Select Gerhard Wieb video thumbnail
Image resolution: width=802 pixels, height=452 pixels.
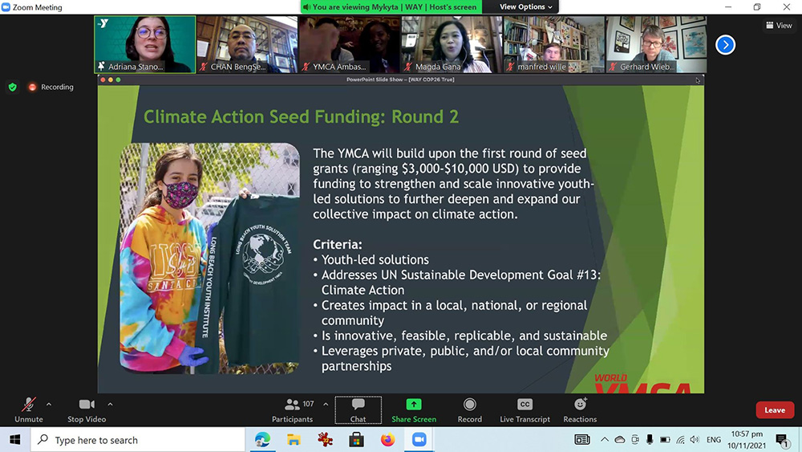pyautogui.click(x=656, y=44)
